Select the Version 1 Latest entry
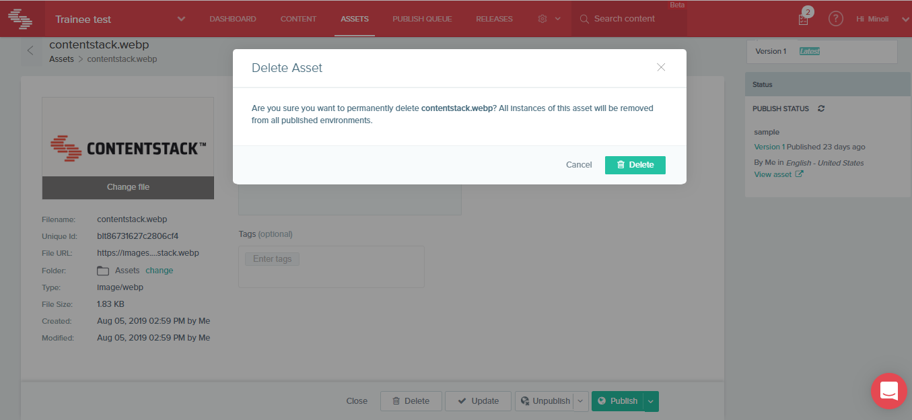The image size is (912, 420). 822,52
